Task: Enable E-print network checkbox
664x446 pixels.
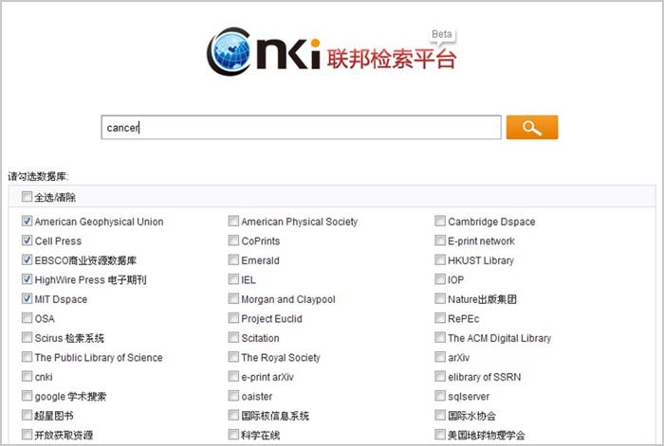Action: pos(440,241)
